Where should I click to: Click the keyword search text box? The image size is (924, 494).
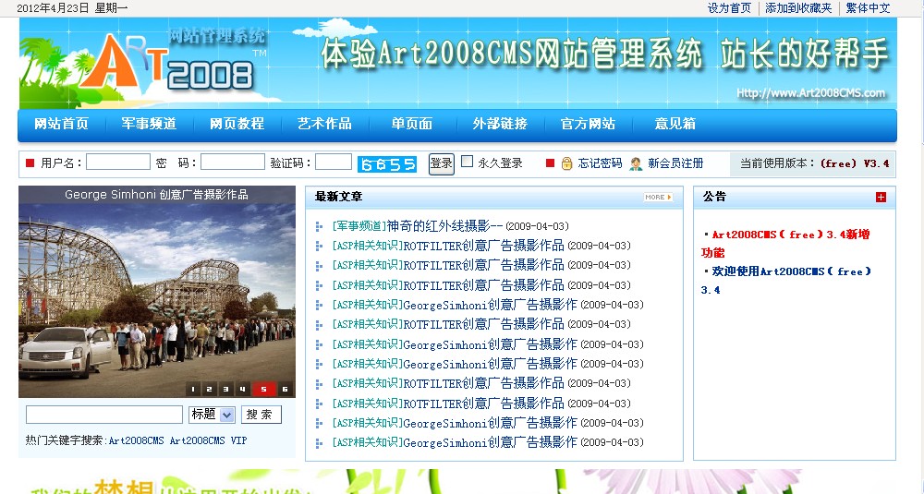coord(104,415)
